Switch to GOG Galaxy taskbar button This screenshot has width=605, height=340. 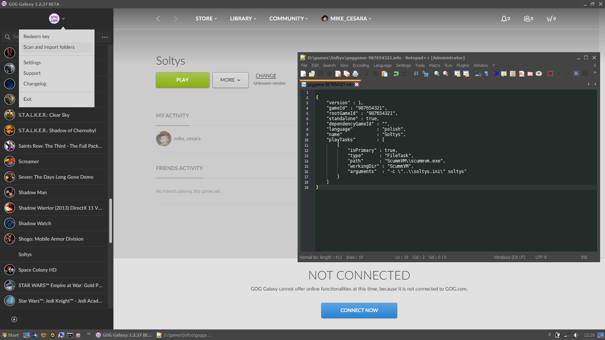(124, 335)
